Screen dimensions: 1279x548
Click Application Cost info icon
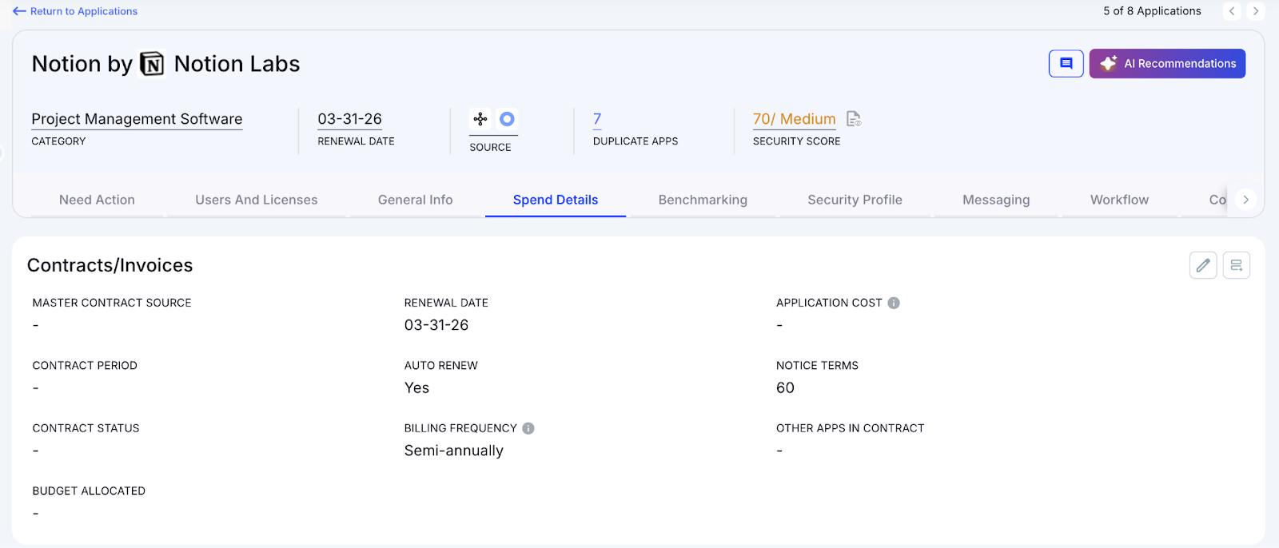(x=894, y=303)
